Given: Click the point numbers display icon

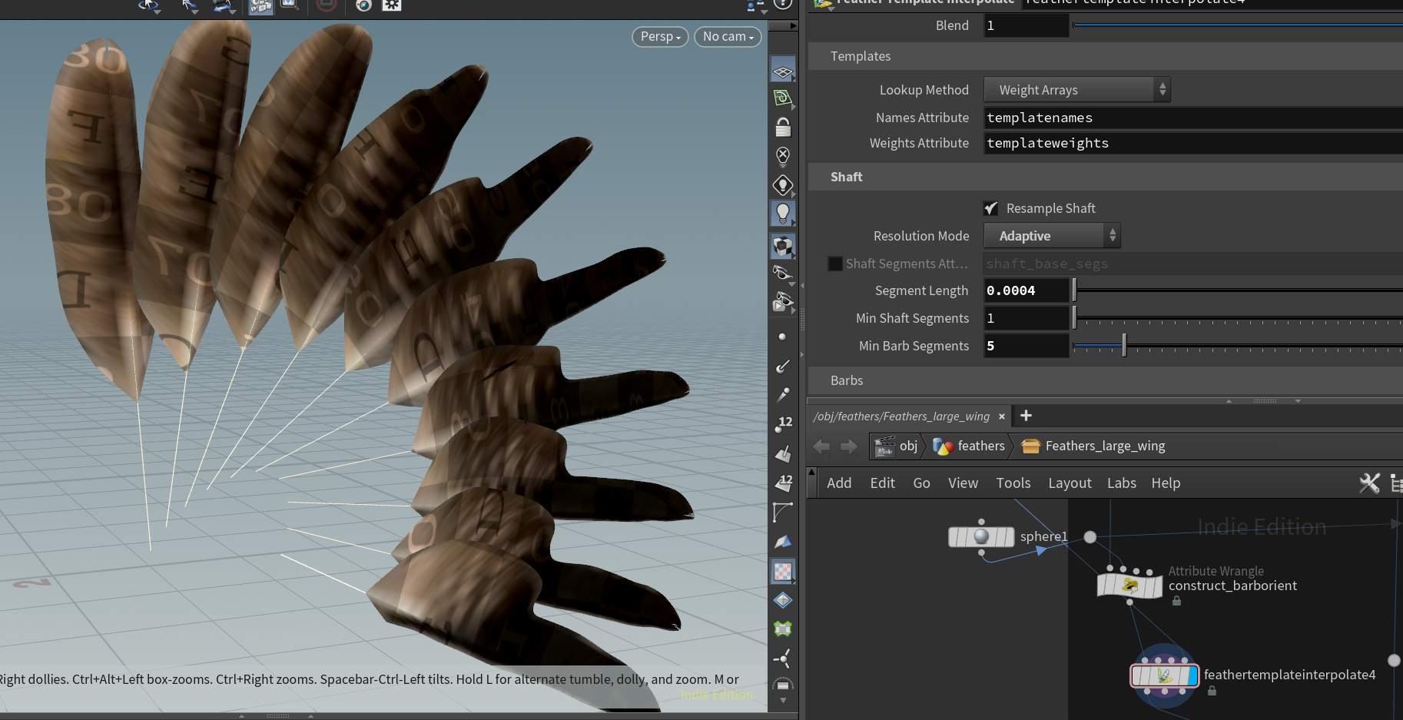Looking at the screenshot, I should tap(782, 424).
